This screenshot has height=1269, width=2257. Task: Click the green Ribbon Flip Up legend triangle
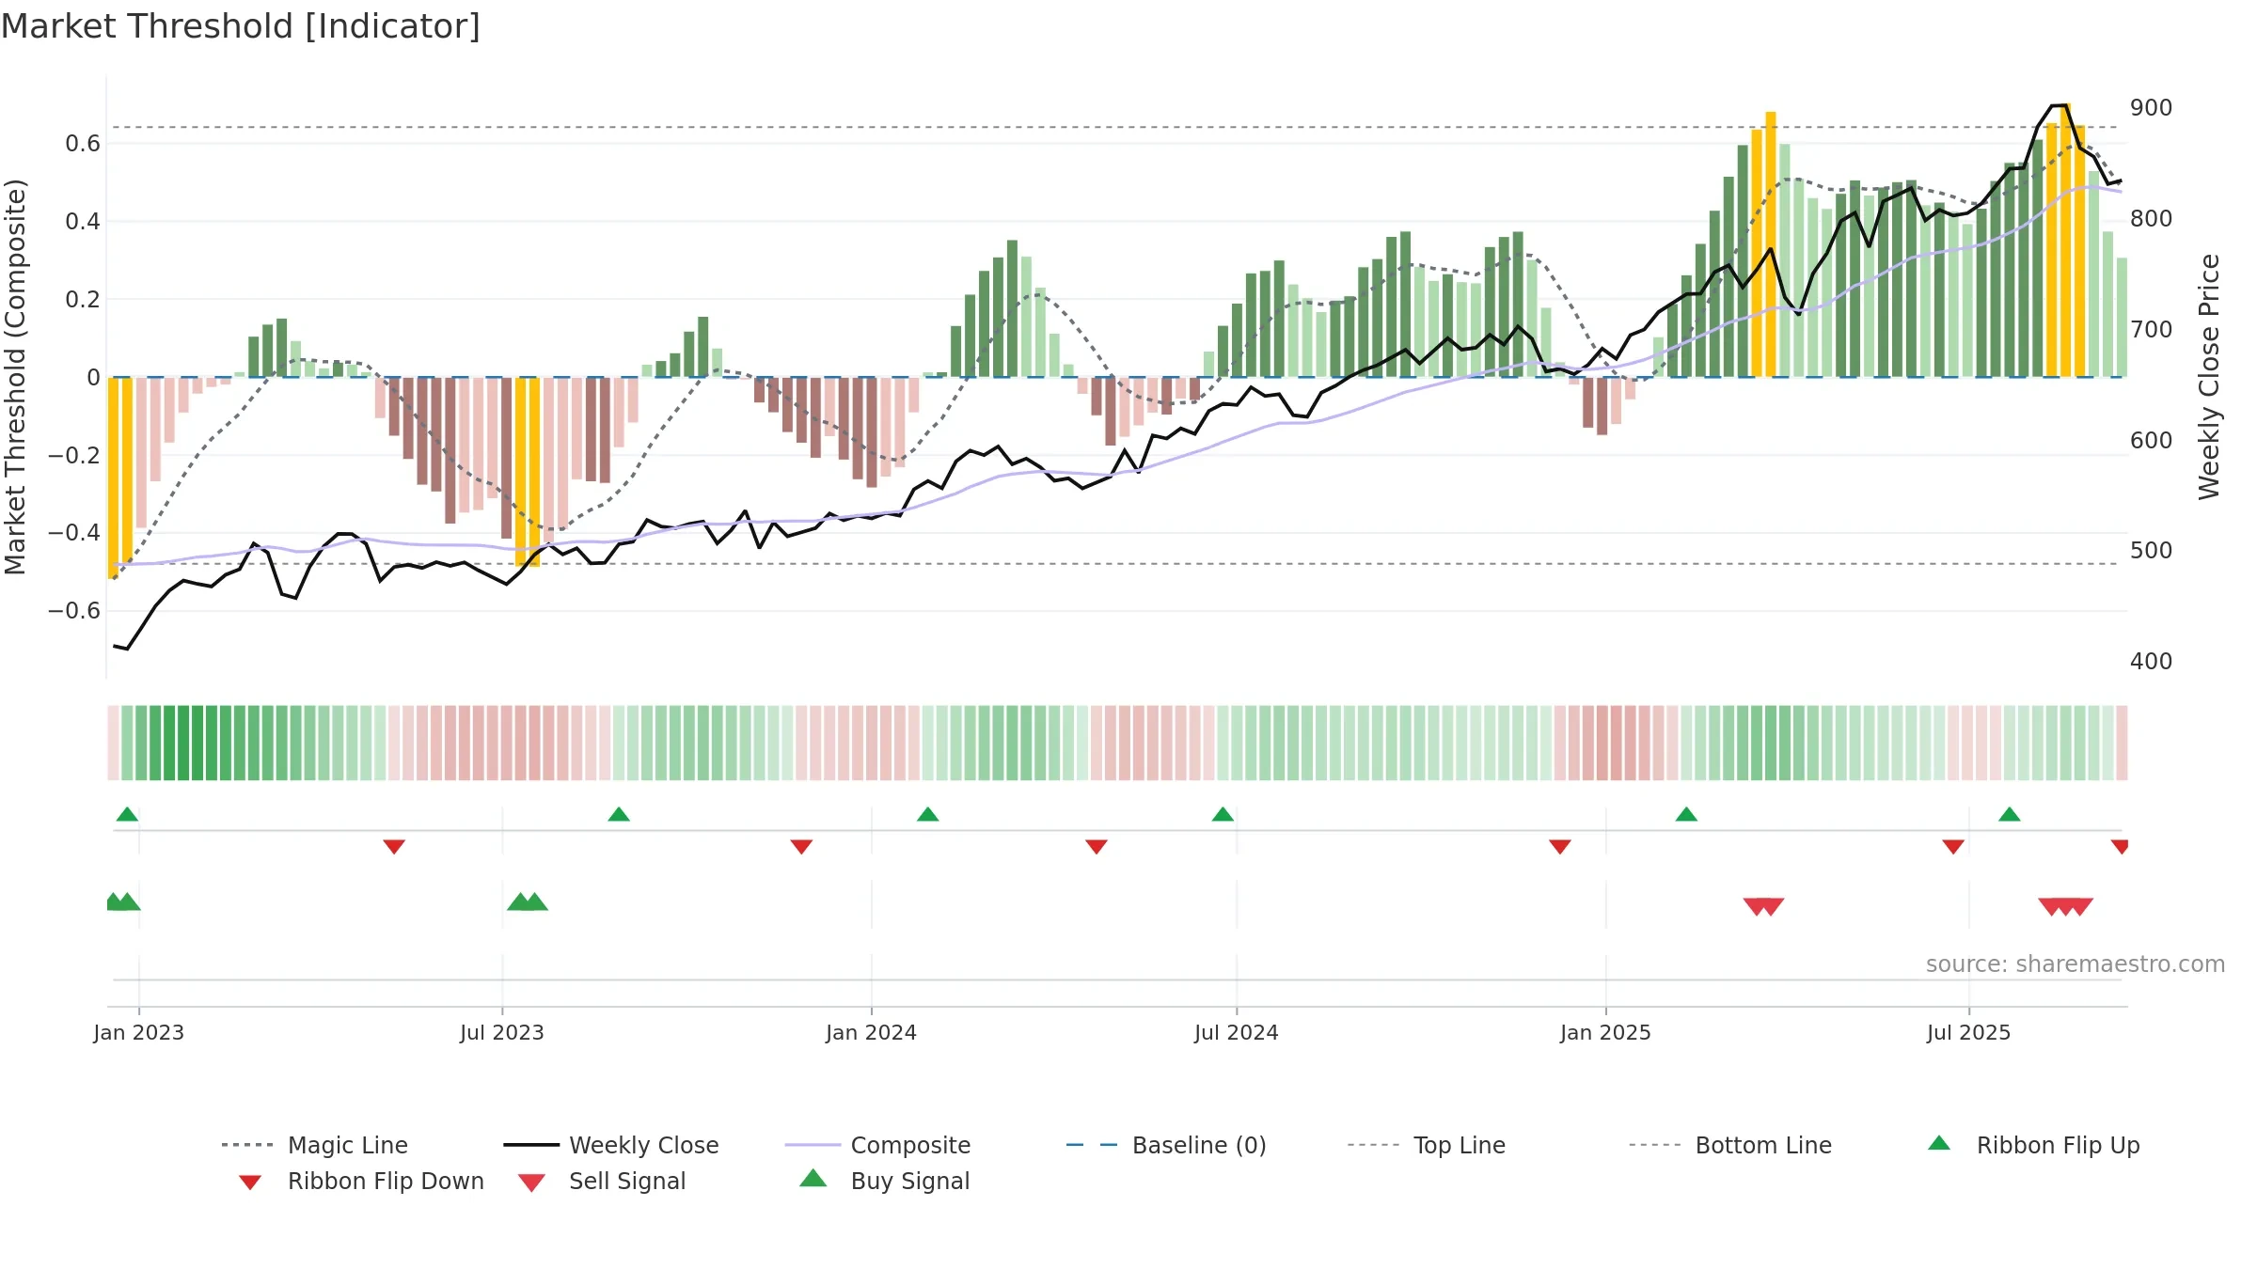point(1939,1143)
